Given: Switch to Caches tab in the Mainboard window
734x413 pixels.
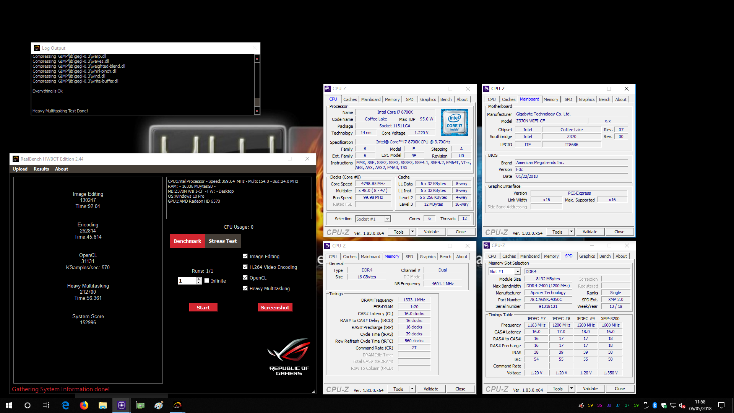Looking at the screenshot, I should (508, 99).
